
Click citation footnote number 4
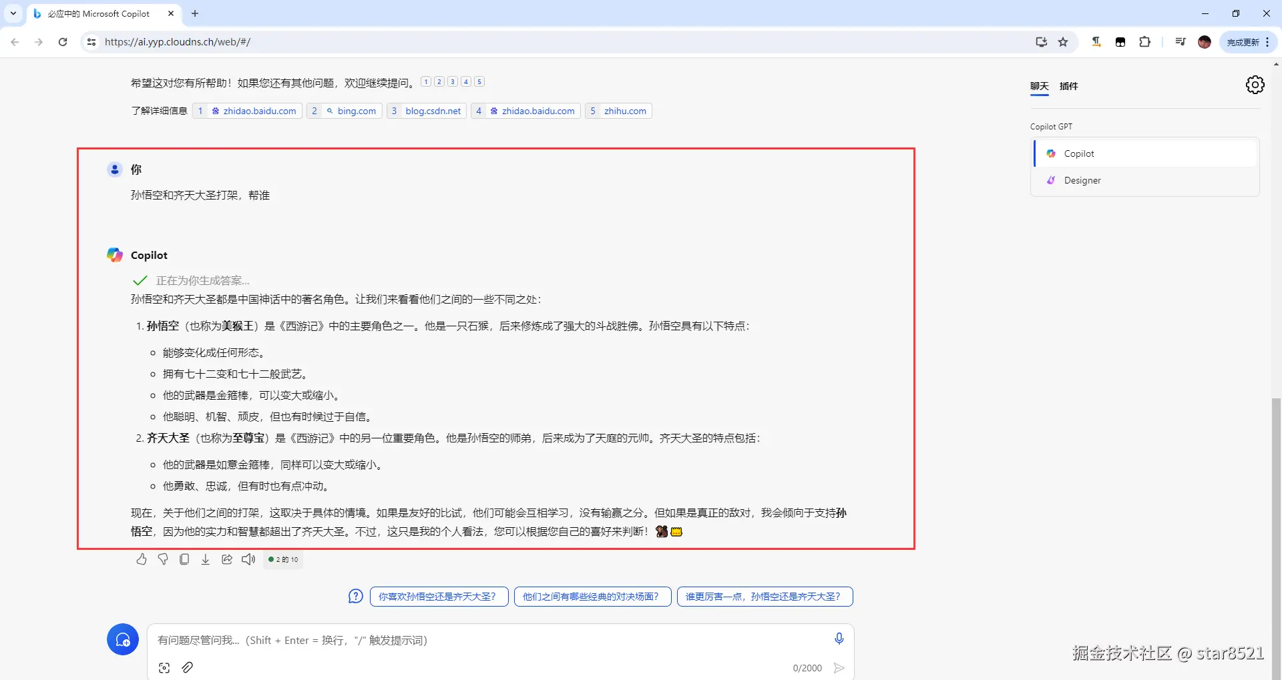pos(466,81)
